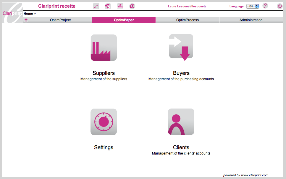Click the Suppliers title text
286x179 pixels.
click(104, 73)
